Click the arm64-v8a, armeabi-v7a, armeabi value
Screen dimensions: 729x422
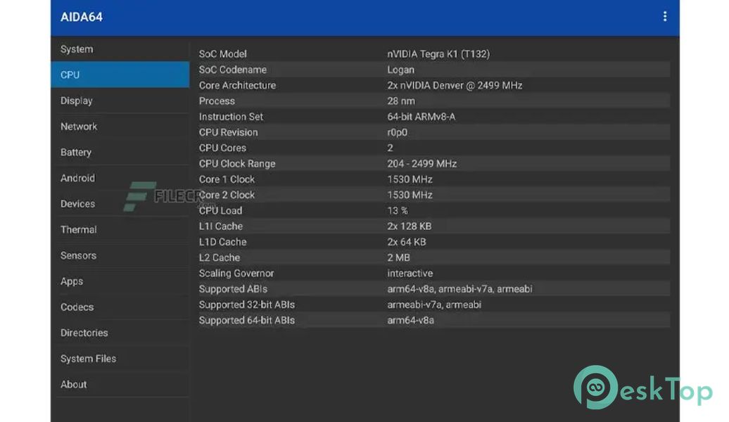coord(459,289)
